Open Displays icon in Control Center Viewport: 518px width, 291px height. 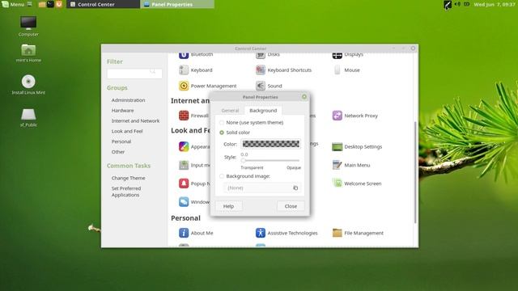coord(337,56)
